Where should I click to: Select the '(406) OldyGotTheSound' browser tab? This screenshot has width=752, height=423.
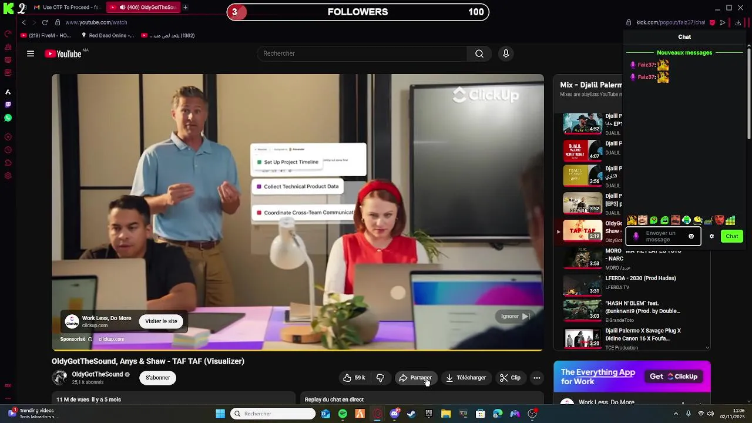tap(143, 7)
